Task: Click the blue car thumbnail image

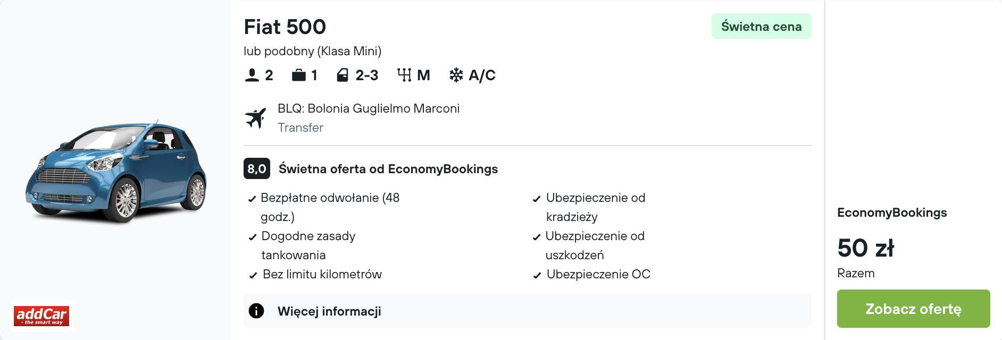Action: [116, 171]
